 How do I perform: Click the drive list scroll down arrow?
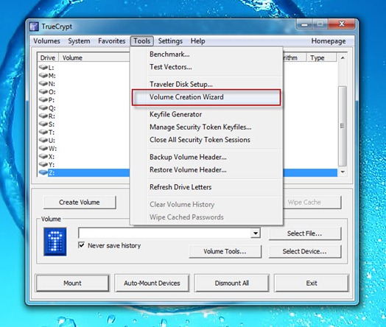[343, 172]
